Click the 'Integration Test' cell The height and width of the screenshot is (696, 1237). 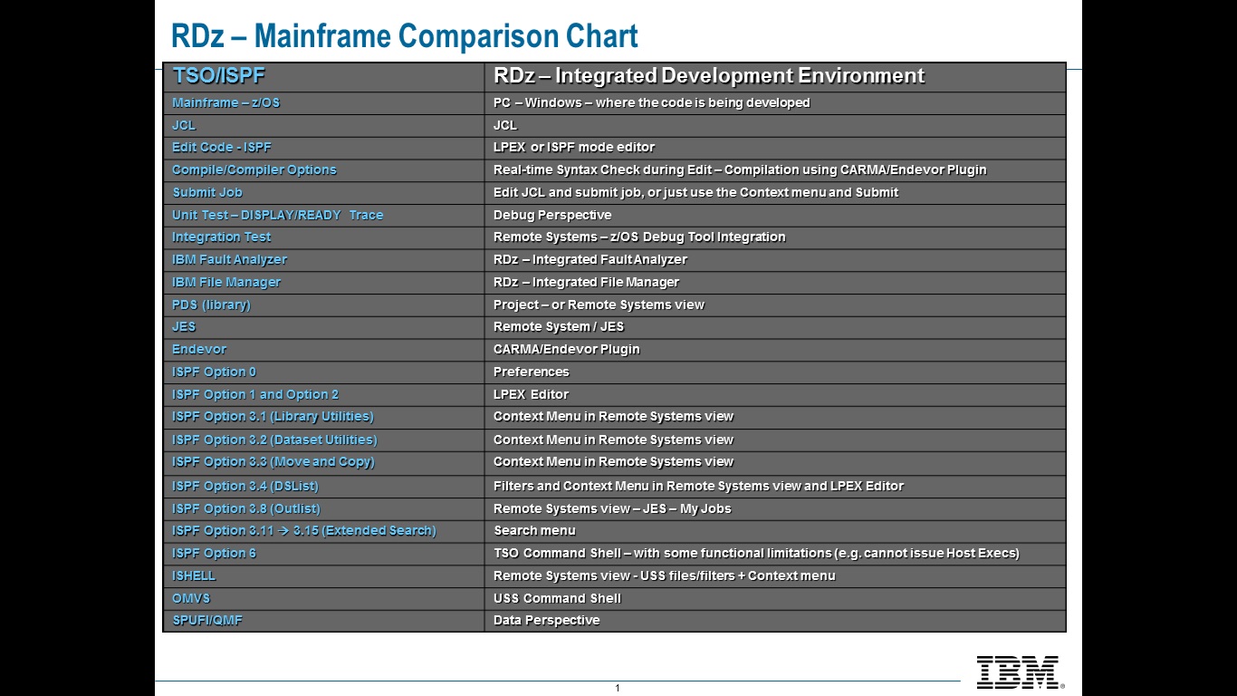click(324, 237)
